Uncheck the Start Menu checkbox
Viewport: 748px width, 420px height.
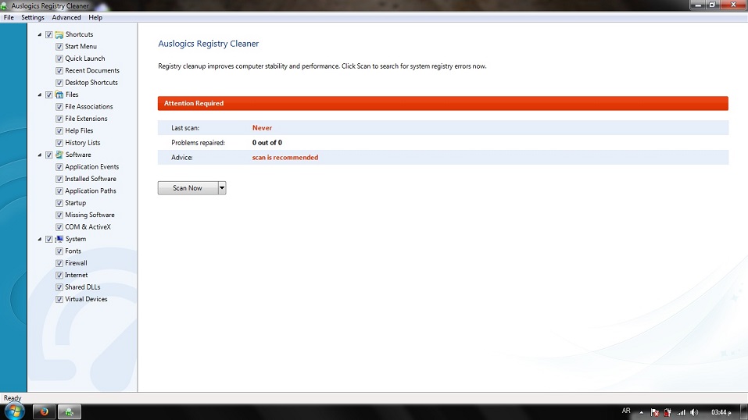tap(59, 47)
